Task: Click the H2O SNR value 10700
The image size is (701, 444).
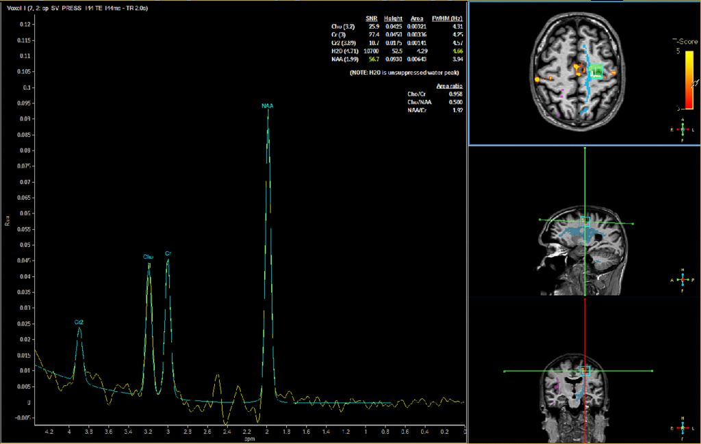Action: point(371,51)
